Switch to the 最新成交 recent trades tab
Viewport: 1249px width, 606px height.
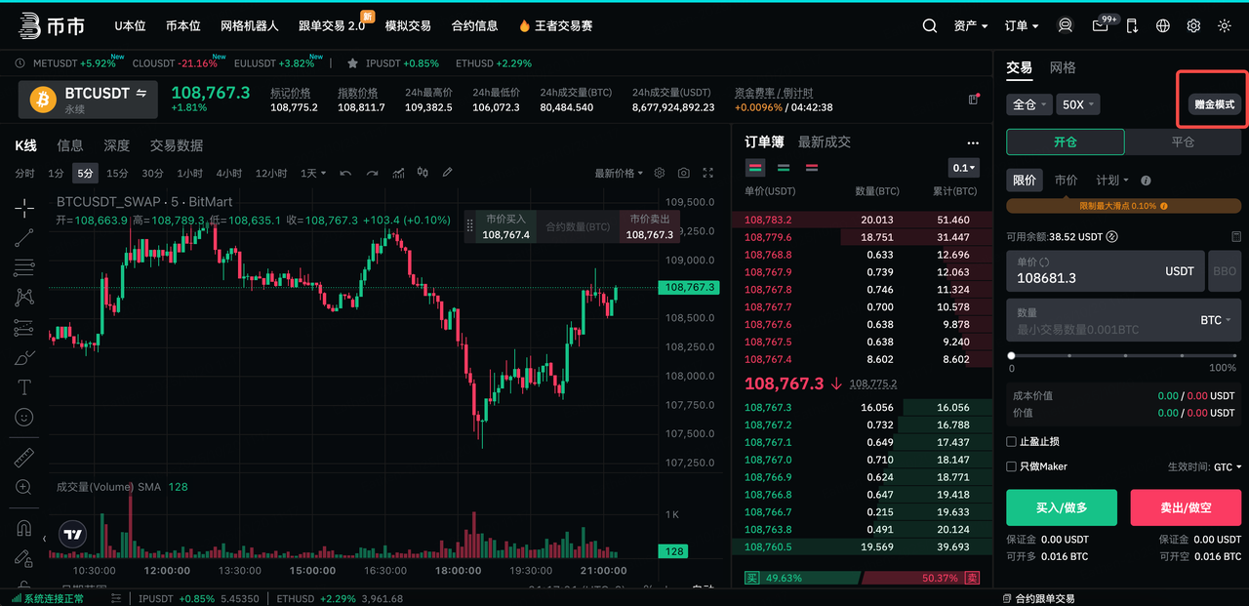[x=824, y=142]
